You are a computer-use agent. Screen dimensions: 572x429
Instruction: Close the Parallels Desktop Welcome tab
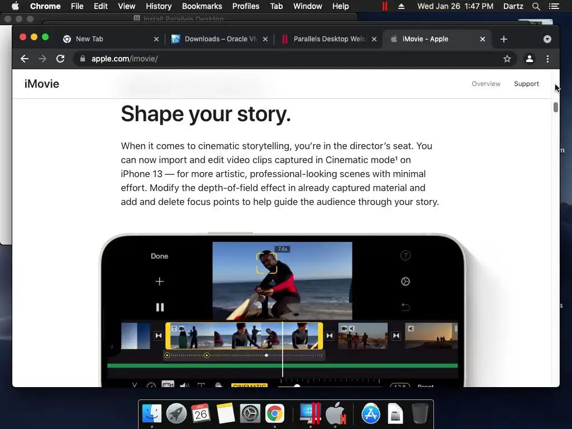374,39
